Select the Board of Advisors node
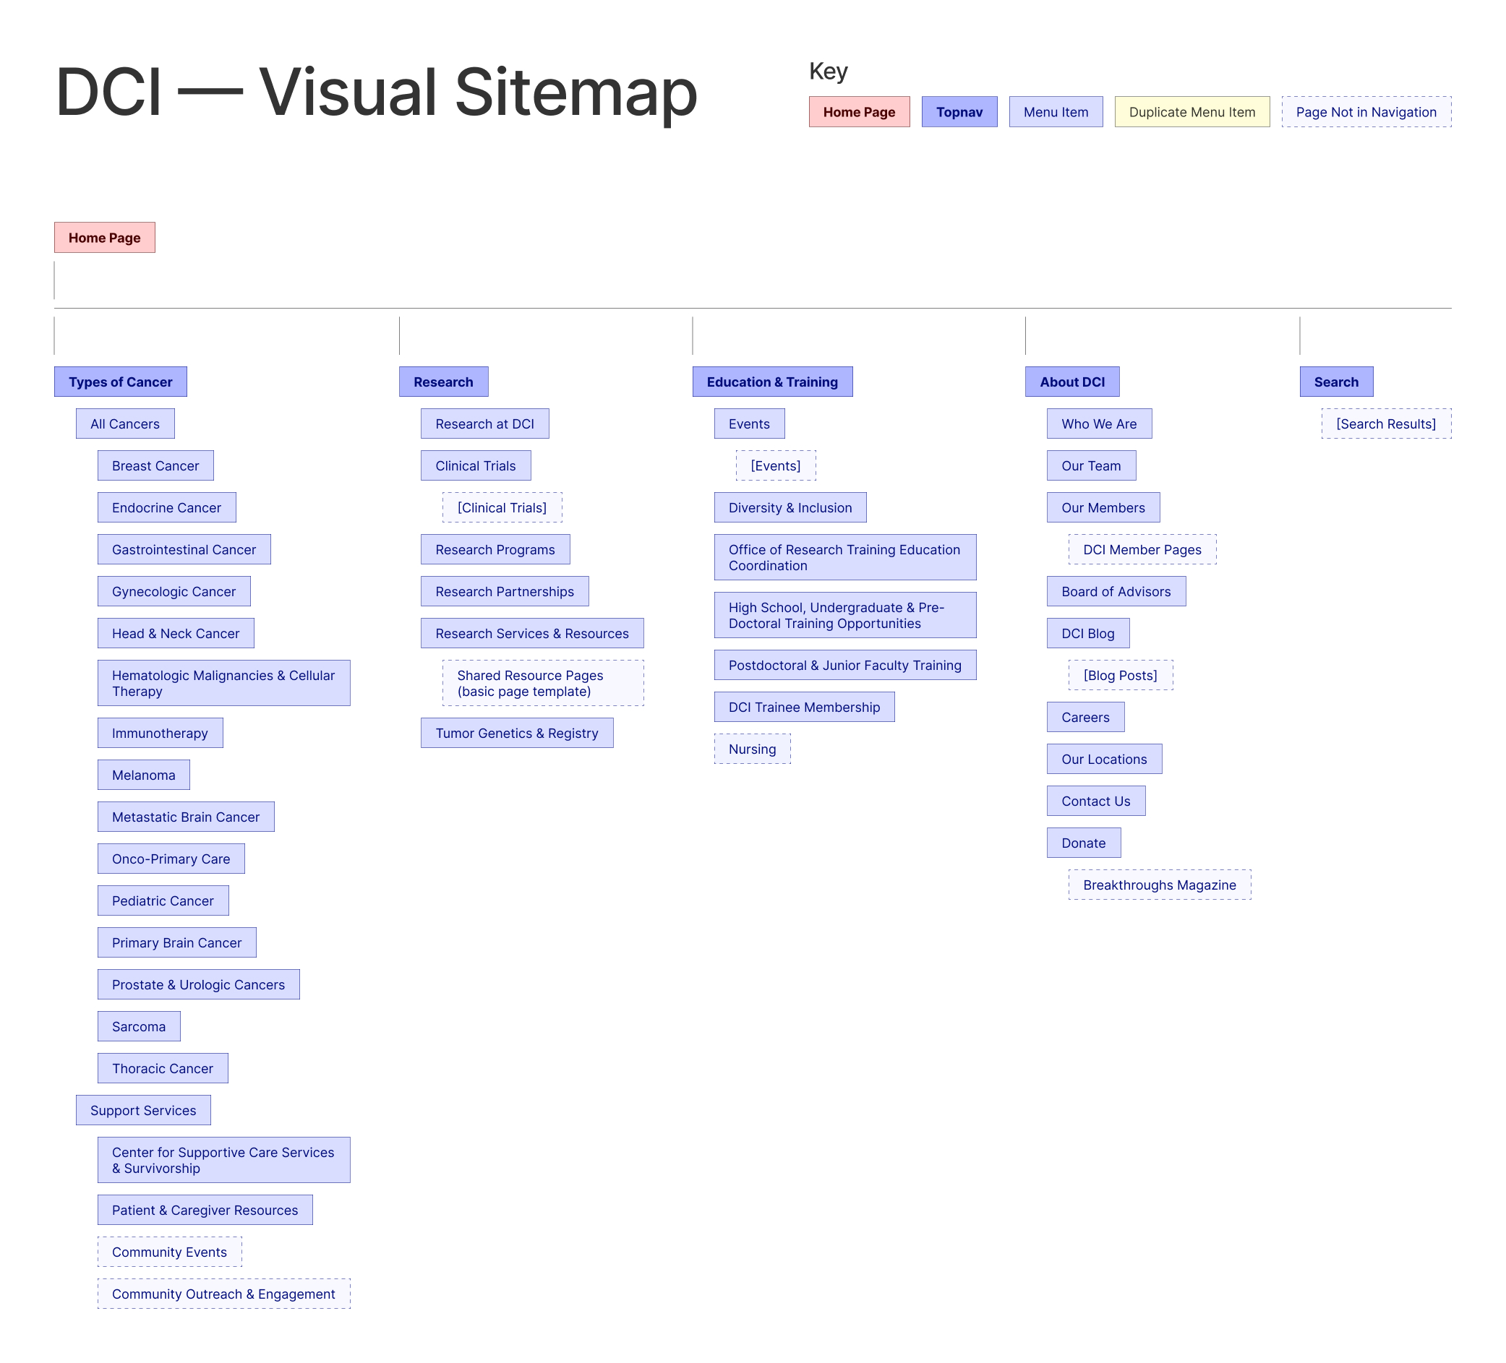The image size is (1506, 1363). tap(1116, 590)
